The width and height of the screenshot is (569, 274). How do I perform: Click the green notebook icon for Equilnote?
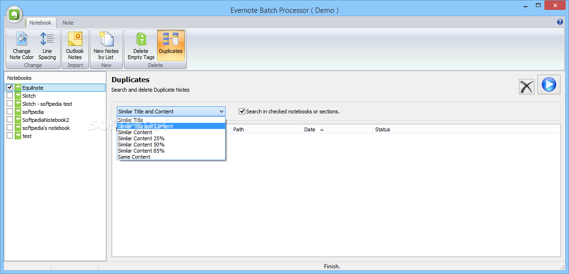pos(18,88)
